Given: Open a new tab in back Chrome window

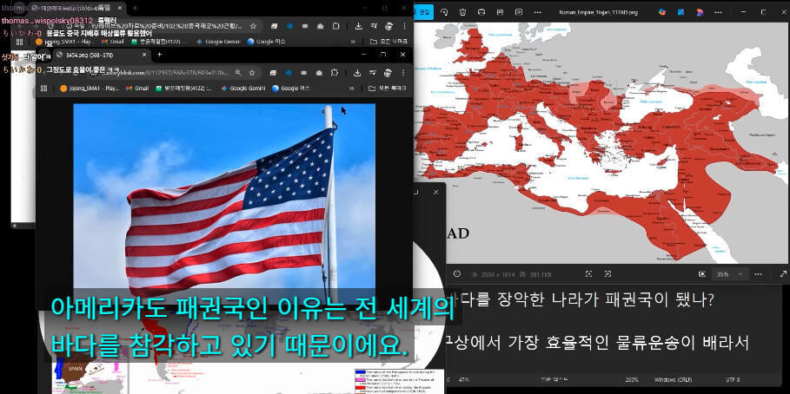Looking at the screenshot, I should coord(135,8).
